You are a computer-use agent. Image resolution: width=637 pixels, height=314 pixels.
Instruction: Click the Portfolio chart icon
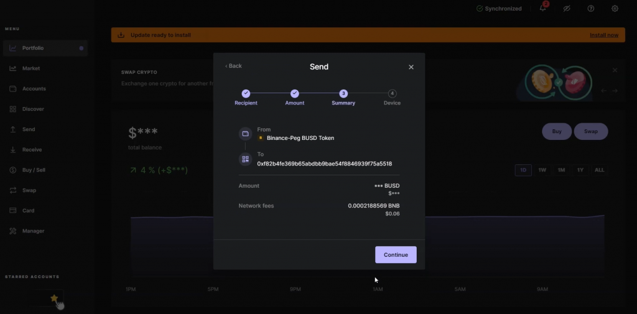point(13,48)
